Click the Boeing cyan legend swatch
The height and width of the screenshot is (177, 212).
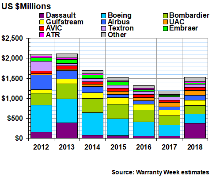tap(103, 15)
